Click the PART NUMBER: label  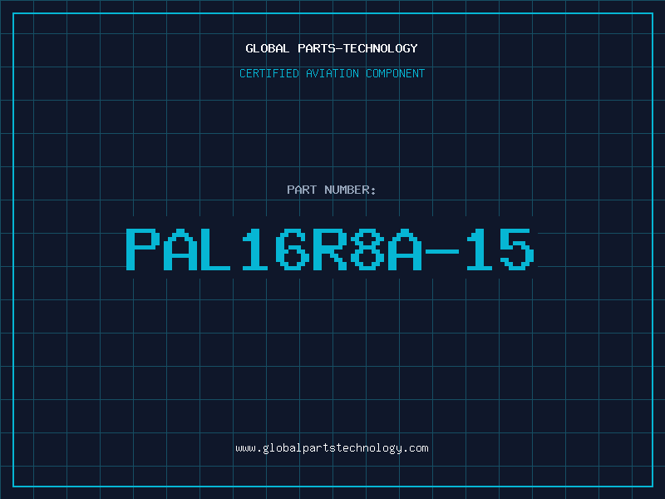(332, 190)
